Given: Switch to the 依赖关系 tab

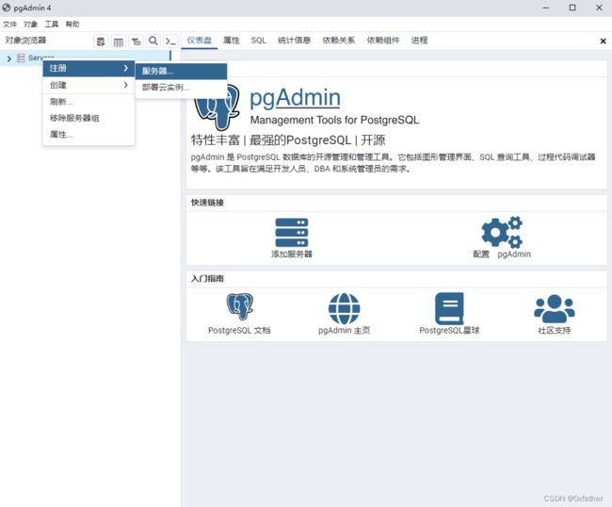Looking at the screenshot, I should (x=338, y=41).
